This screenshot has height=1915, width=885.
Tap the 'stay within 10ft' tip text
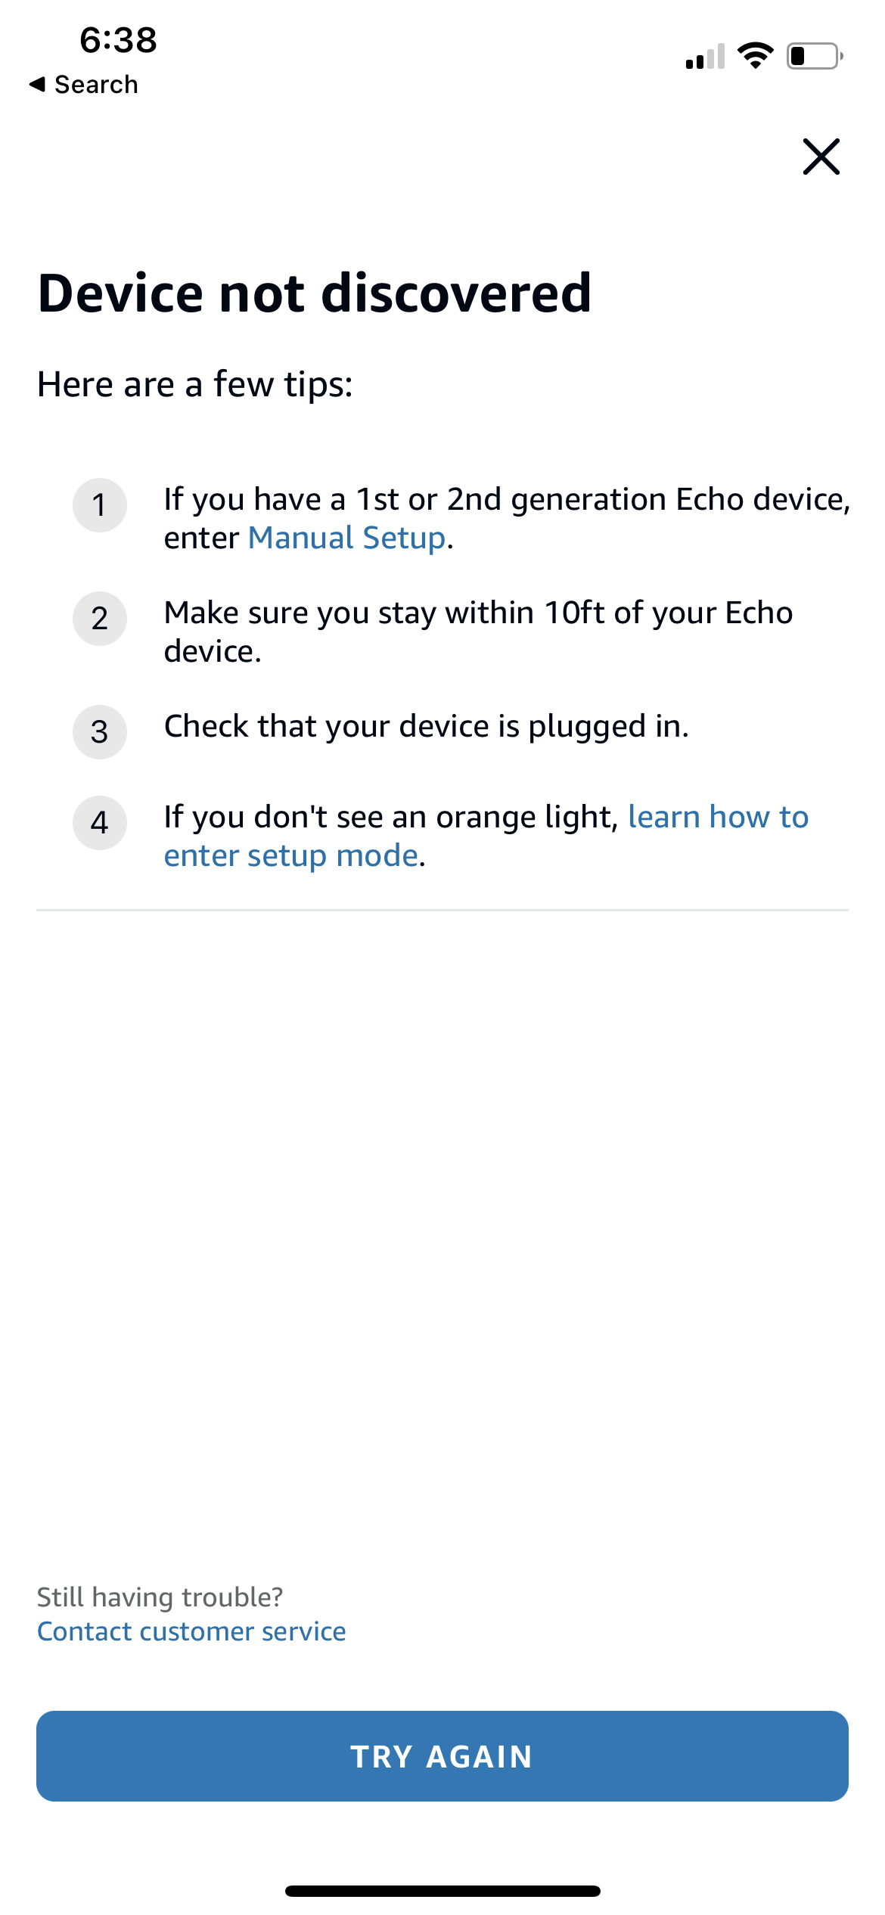(x=478, y=632)
